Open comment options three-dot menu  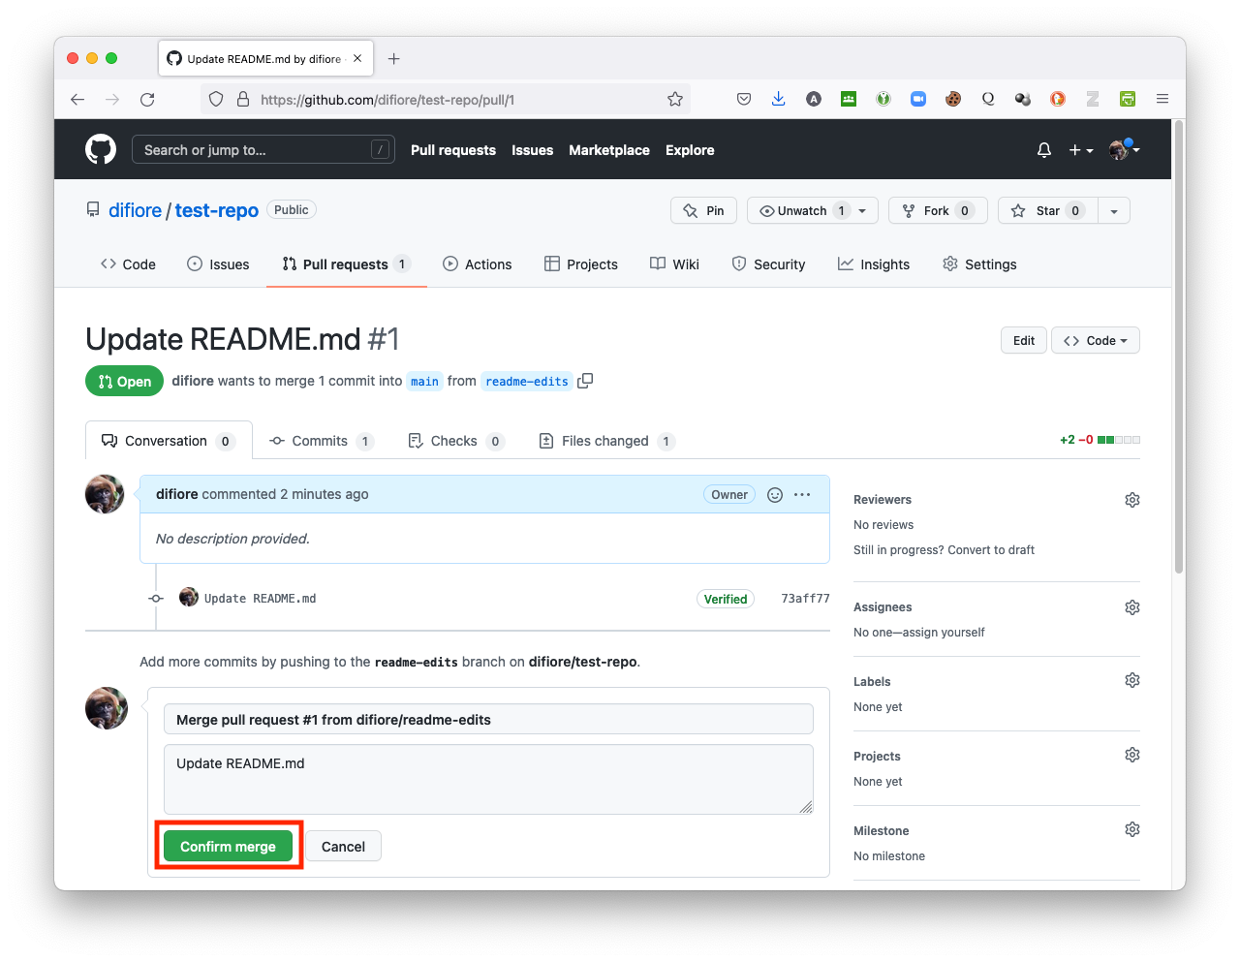click(x=802, y=495)
